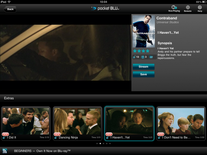Open the Now Playing screen

(x=174, y=8)
